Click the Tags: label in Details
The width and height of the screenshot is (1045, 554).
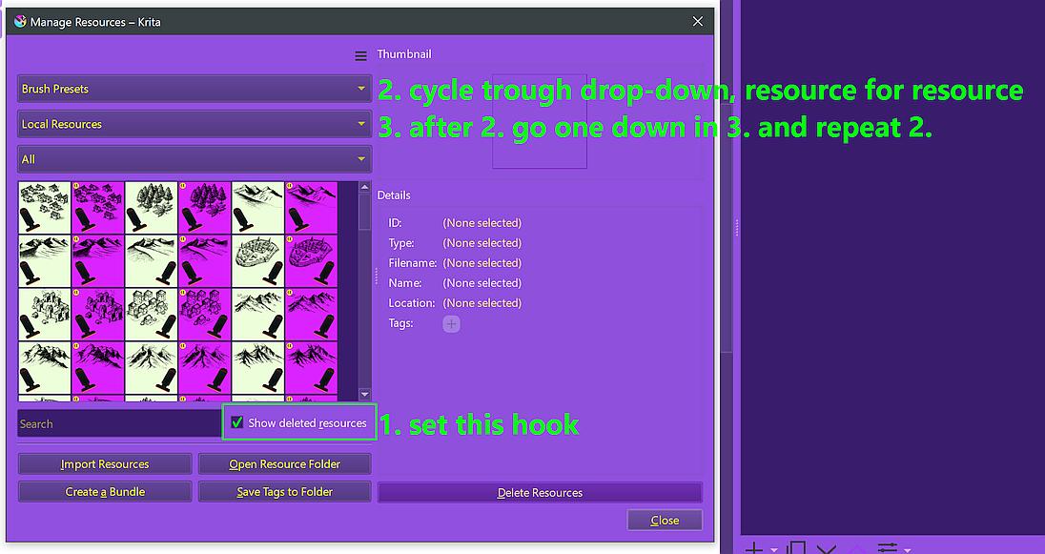tap(400, 323)
